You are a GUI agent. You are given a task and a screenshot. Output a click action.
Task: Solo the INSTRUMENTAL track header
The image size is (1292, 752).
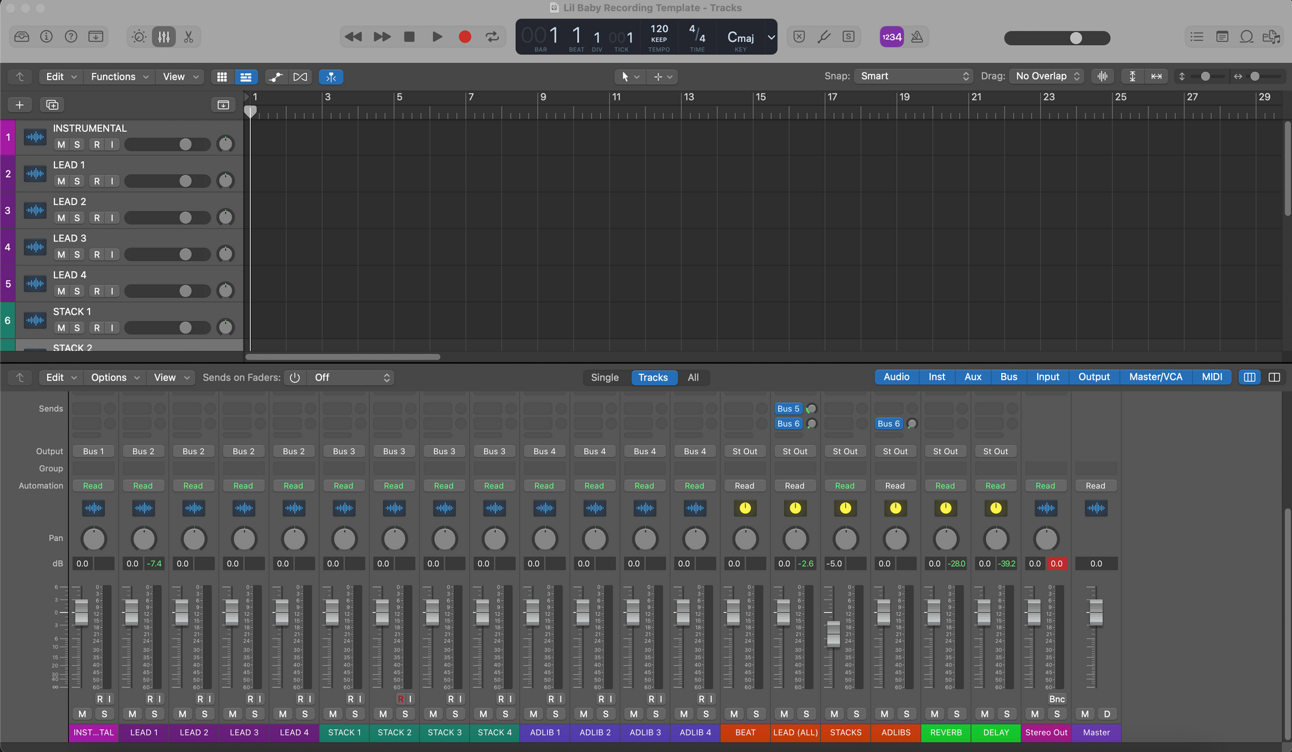(77, 145)
